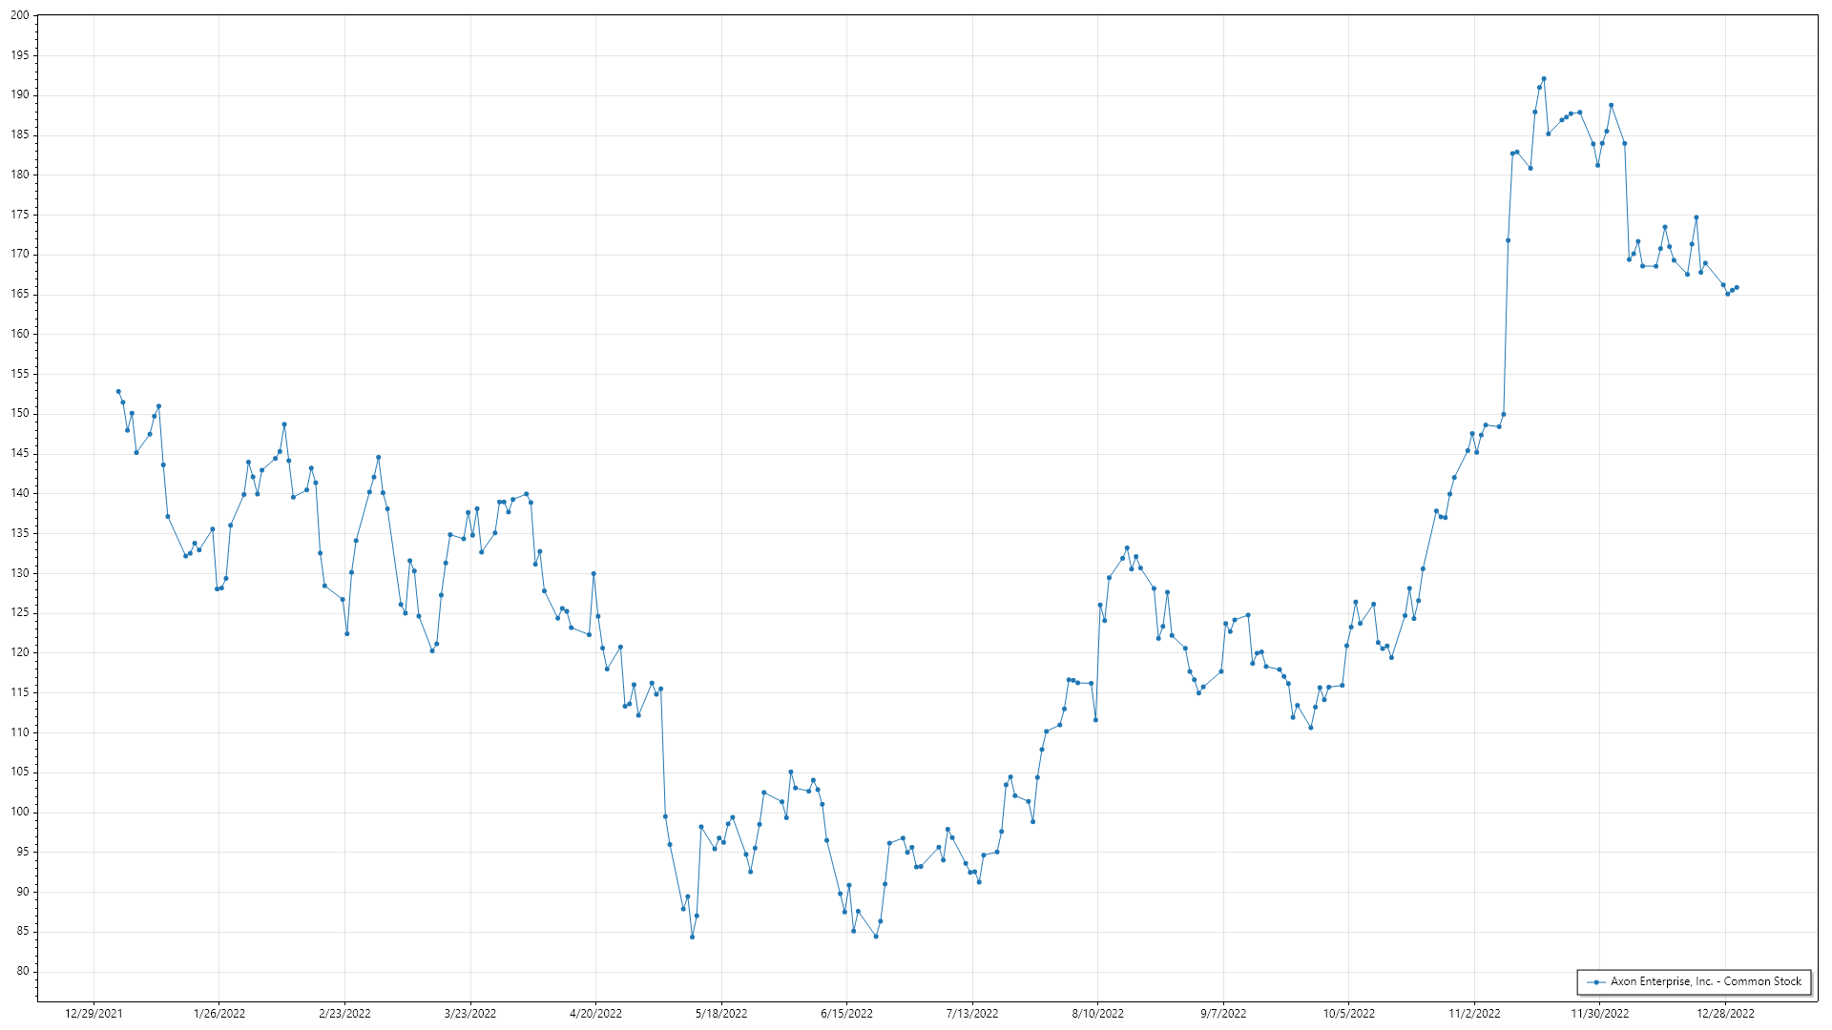Click the legend line marker icon
Viewport: 1832px width, 1030px height.
pyautogui.click(x=1595, y=981)
